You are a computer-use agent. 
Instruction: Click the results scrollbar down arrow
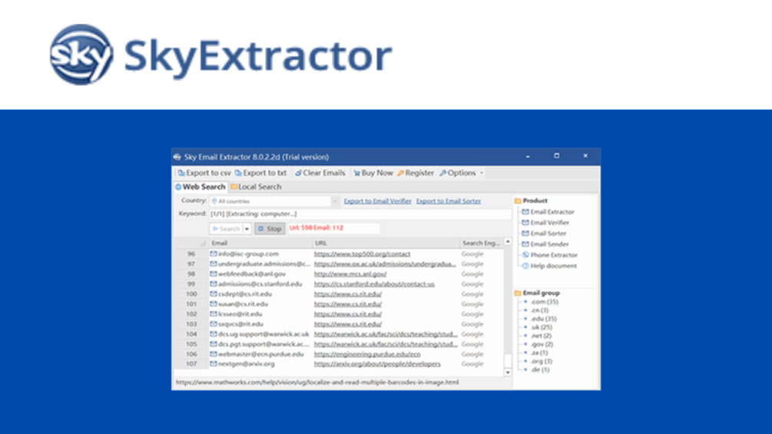tap(508, 373)
